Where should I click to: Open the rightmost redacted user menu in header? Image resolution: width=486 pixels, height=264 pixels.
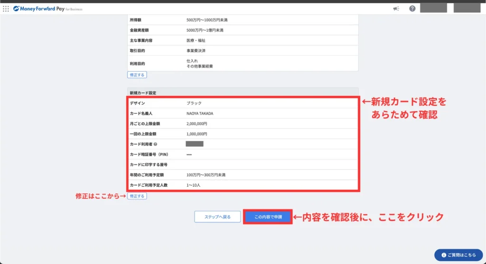pyautogui.click(x=467, y=8)
